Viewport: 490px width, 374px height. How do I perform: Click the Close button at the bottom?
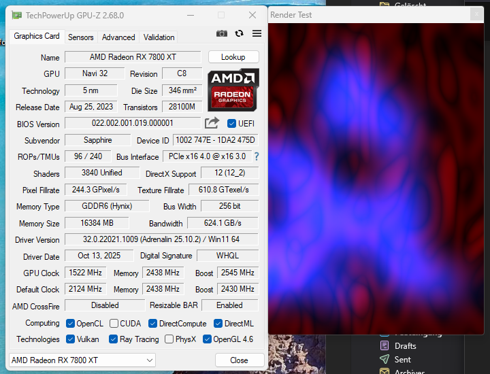pyautogui.click(x=240, y=360)
